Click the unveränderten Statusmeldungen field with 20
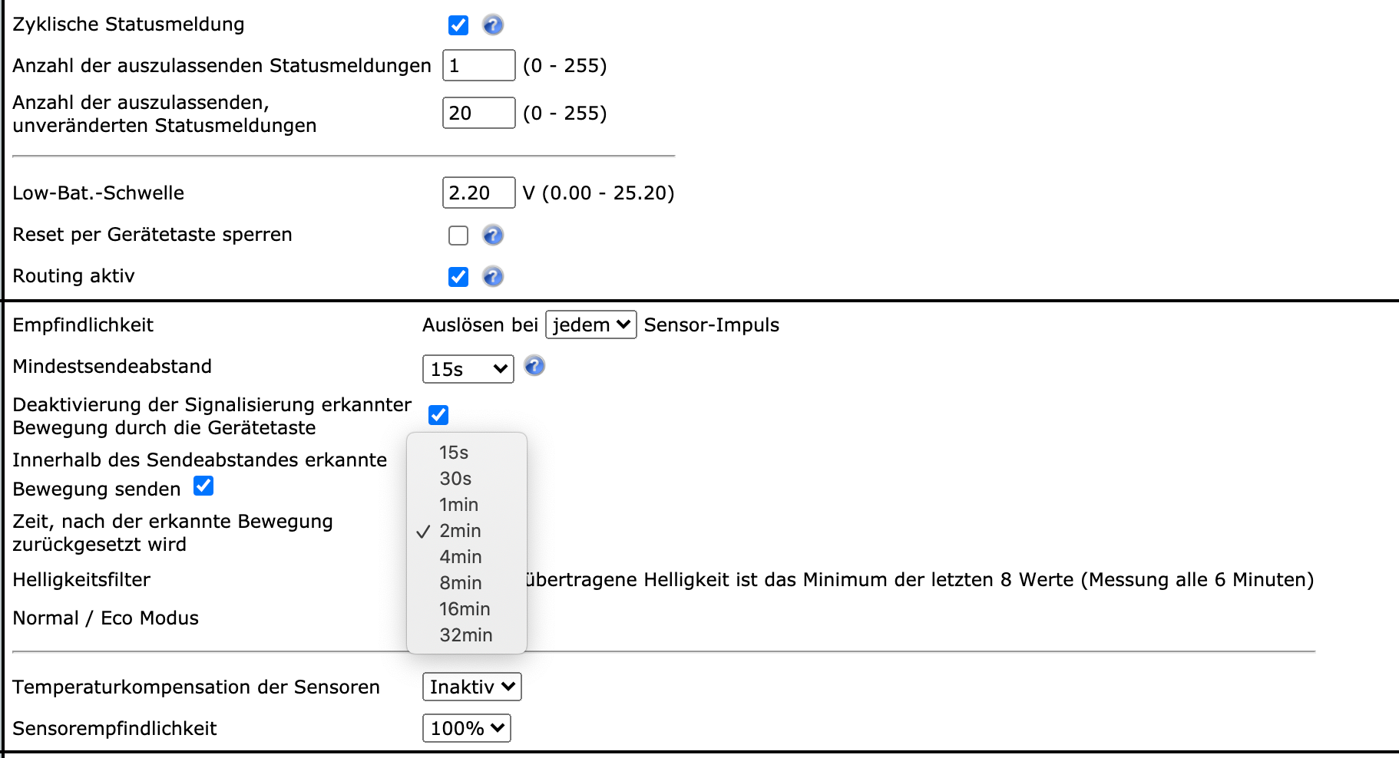1399x758 pixels. tap(479, 113)
